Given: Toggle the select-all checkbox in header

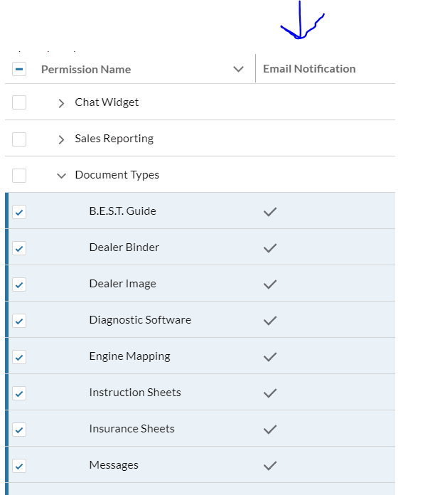Looking at the screenshot, I should (x=19, y=69).
